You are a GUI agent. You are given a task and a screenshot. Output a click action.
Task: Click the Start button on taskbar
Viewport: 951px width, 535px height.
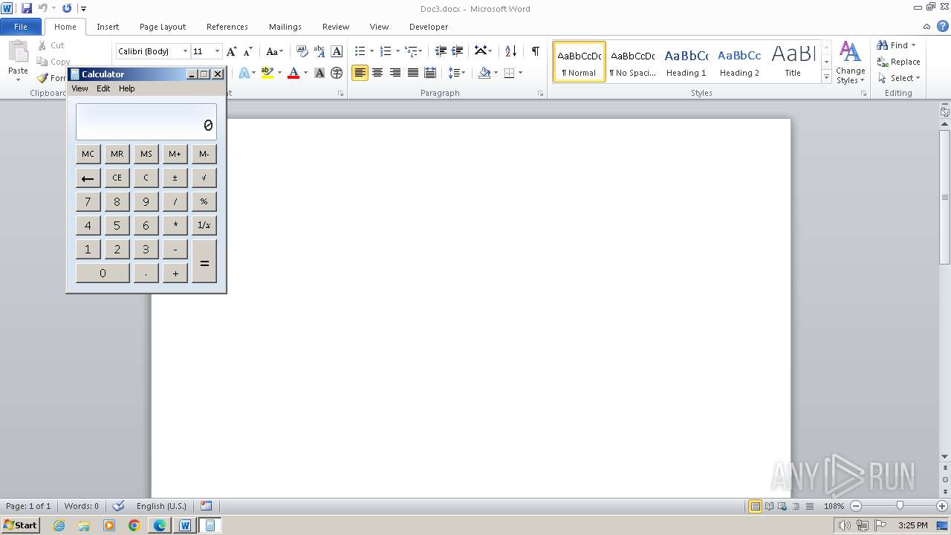click(21, 525)
